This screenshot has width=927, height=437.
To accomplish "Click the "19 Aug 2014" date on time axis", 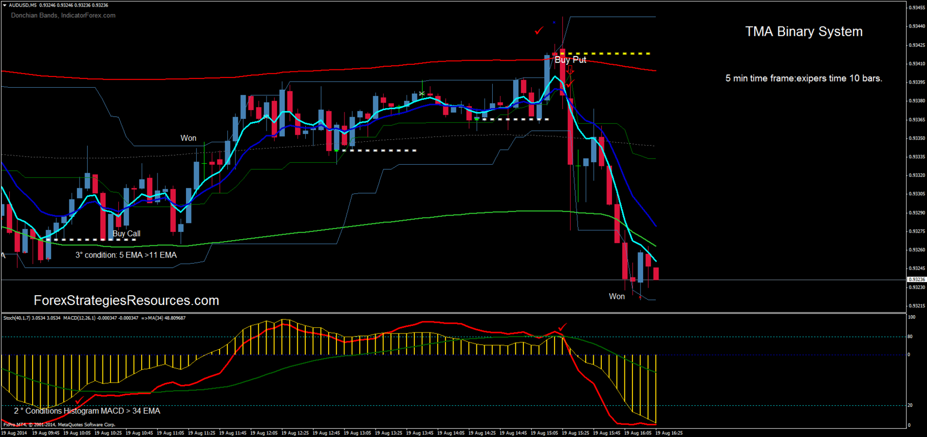I will 14,433.
